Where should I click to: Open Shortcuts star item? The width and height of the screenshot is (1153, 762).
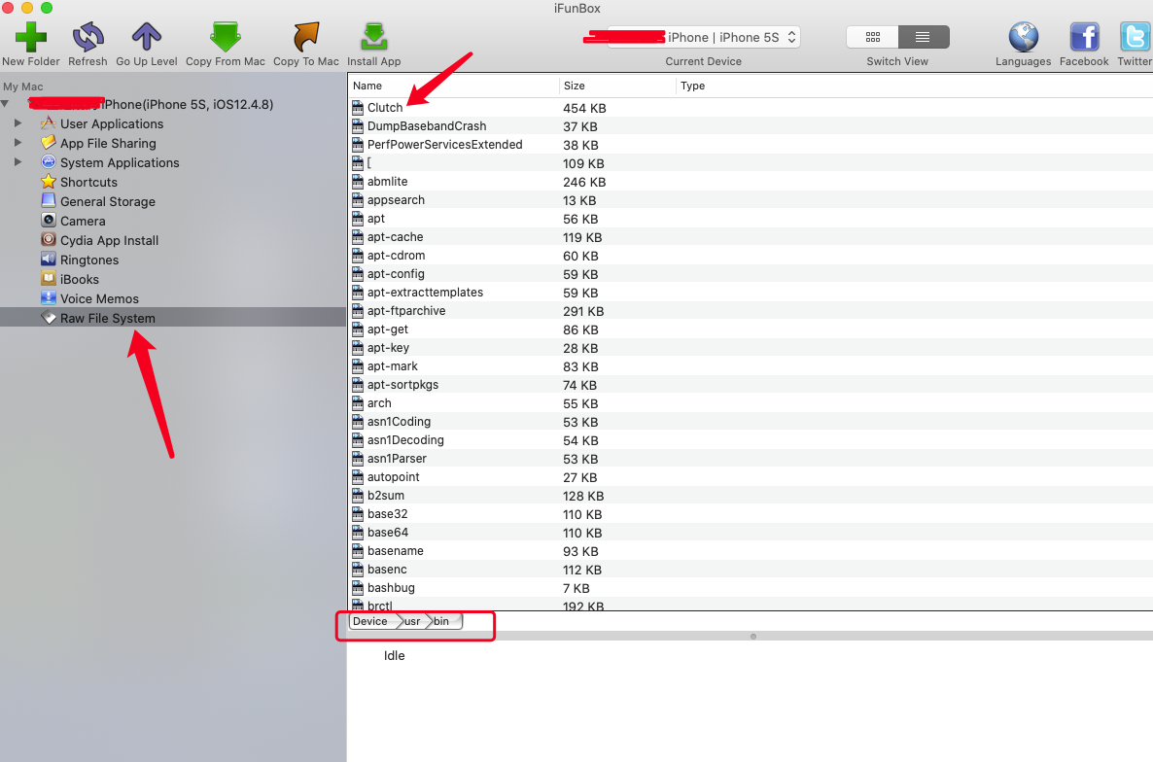pyautogui.click(x=89, y=182)
